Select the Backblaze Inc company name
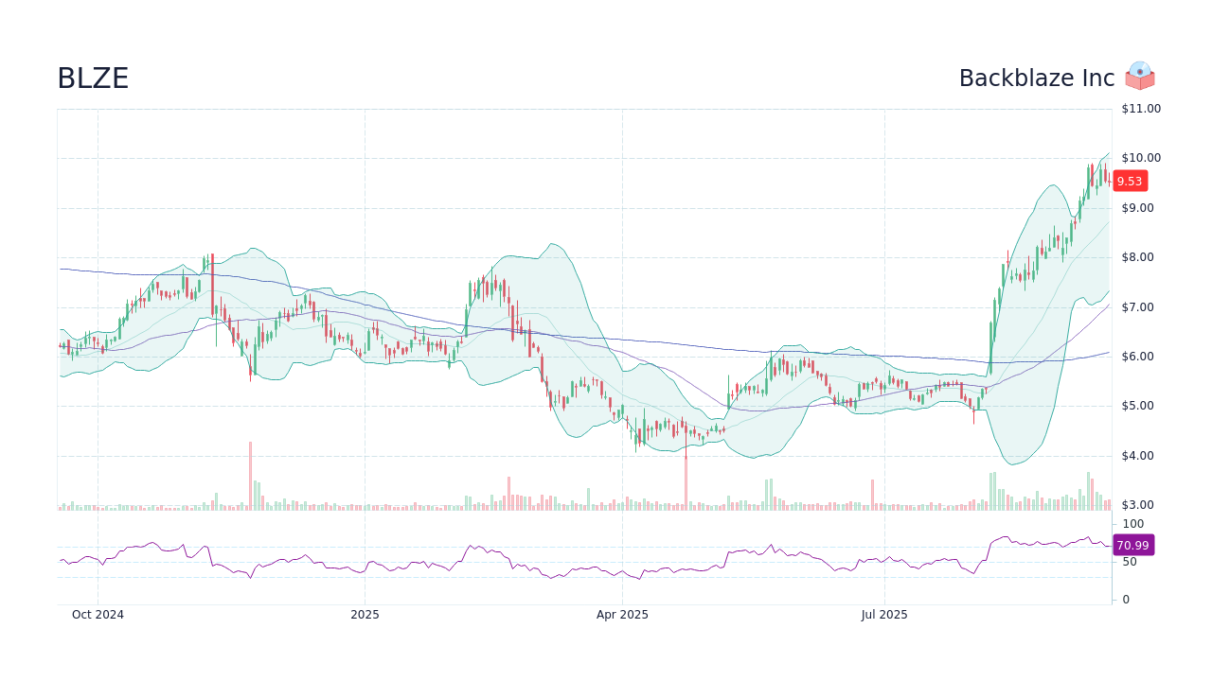 click(x=1037, y=78)
